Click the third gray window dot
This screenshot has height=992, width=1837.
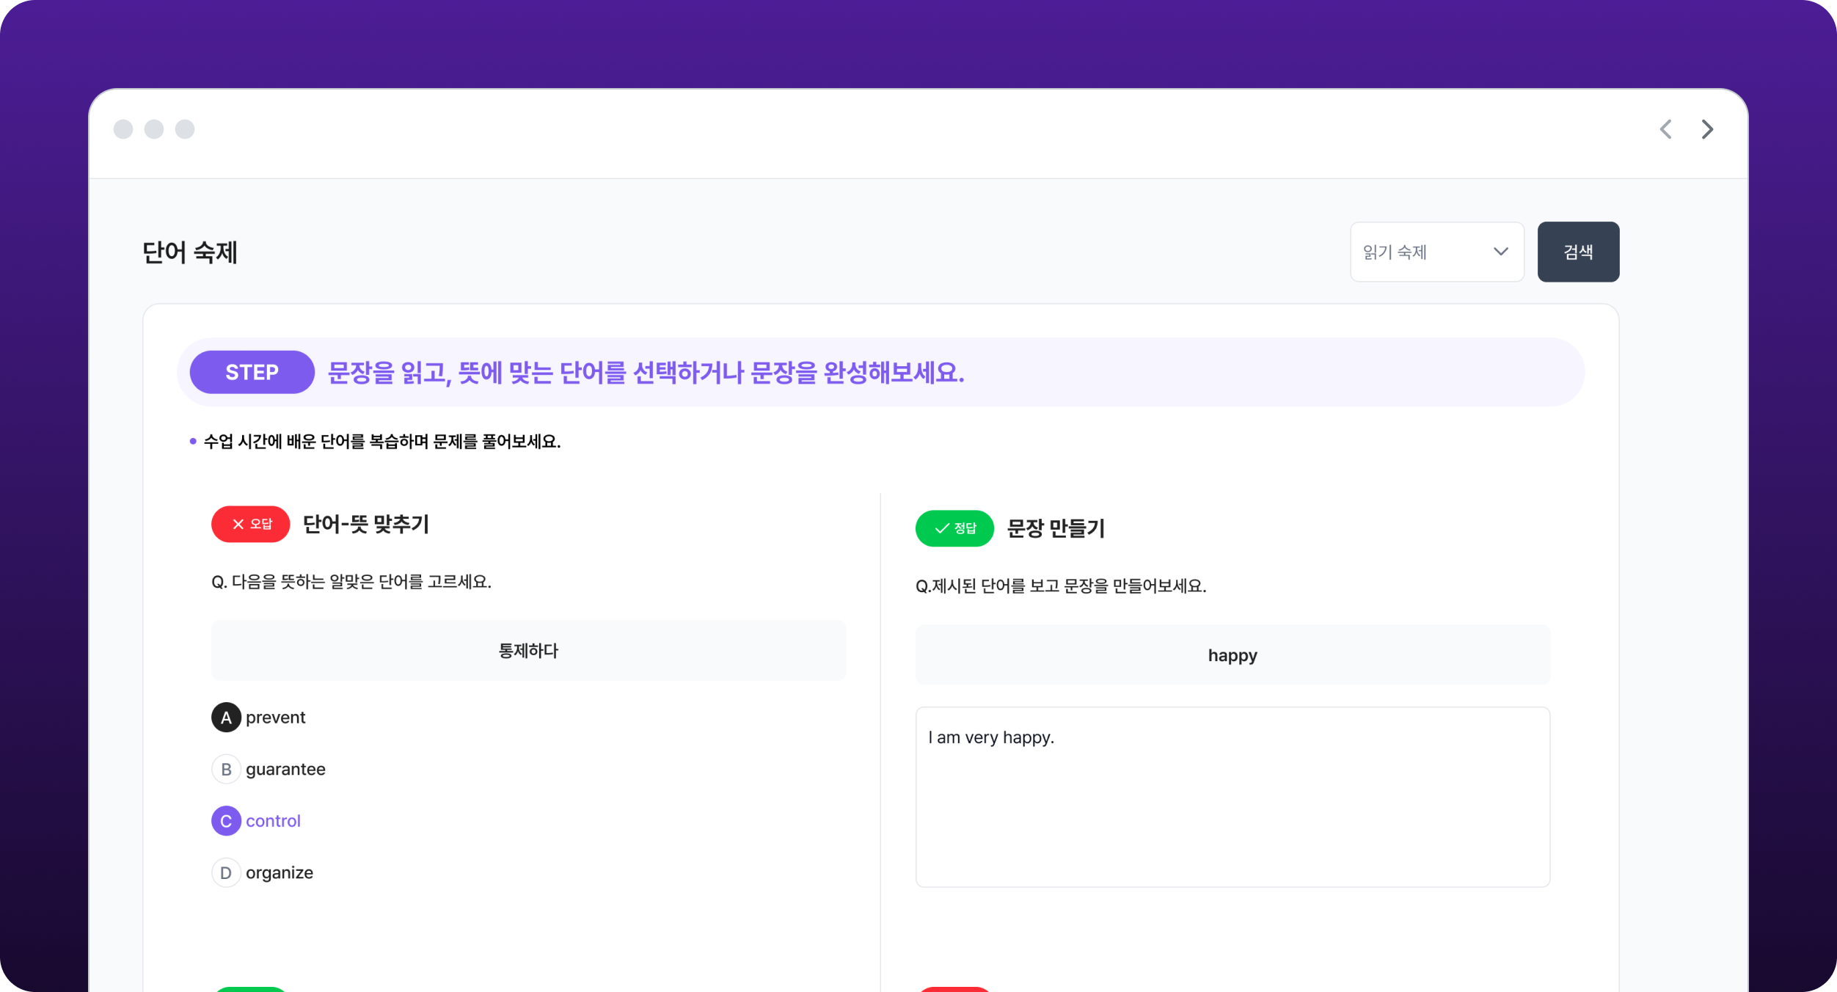185,129
